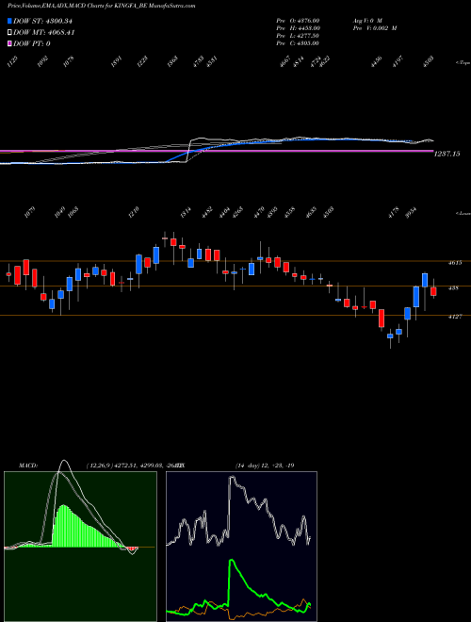Click the 'Pre V: 0.002 M' value

pos(375,28)
